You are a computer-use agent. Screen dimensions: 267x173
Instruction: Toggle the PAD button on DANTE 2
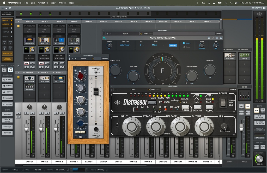point(47,63)
